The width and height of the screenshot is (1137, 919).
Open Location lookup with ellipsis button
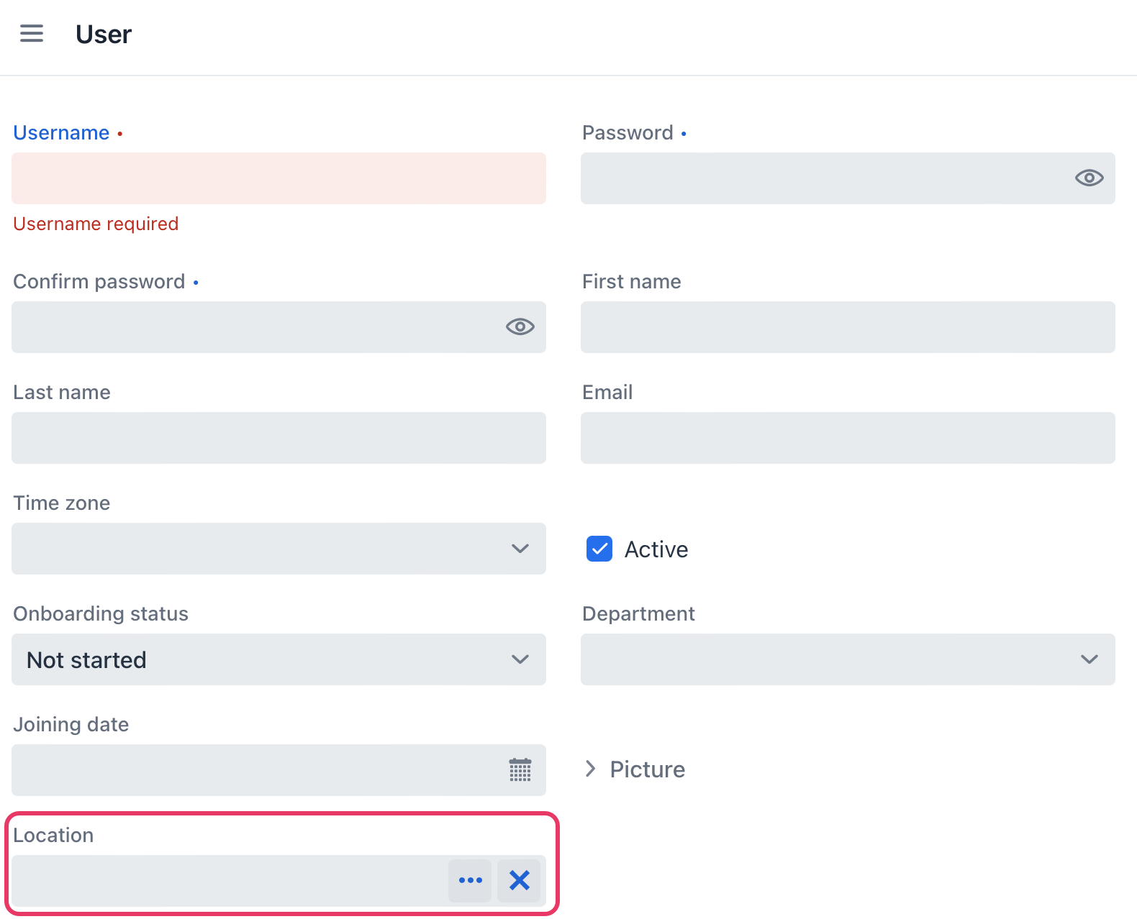(x=470, y=881)
